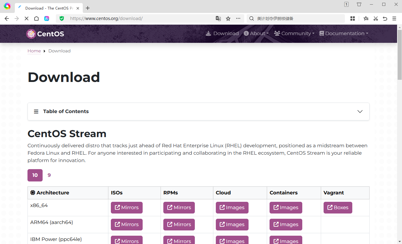Screen dimensions: 402x244
Task: Open the favorites list icon
Action: coord(366,18)
